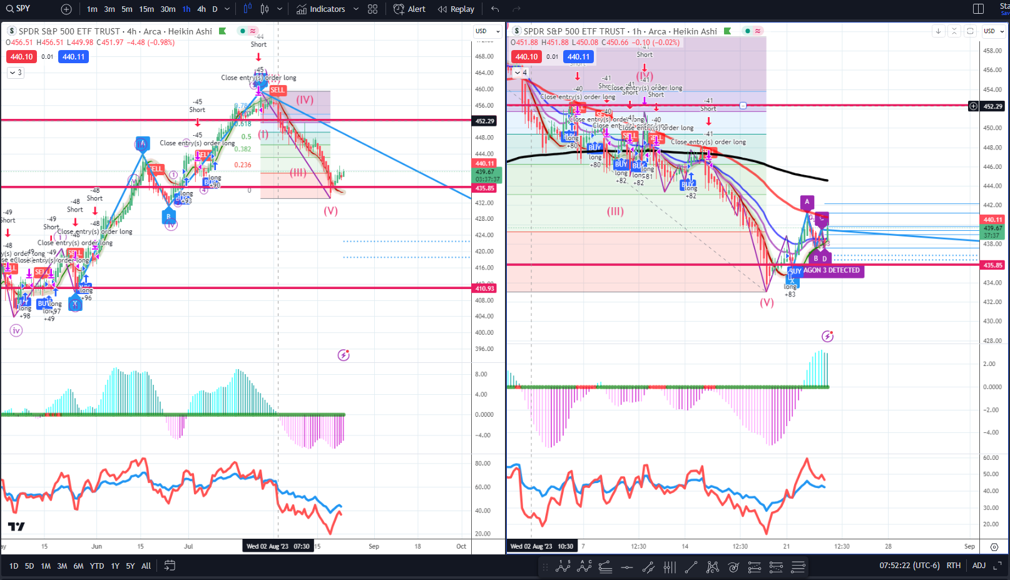Click the drag handle of the favorites toolbar
This screenshot has width=1010, height=580.
[545, 567]
